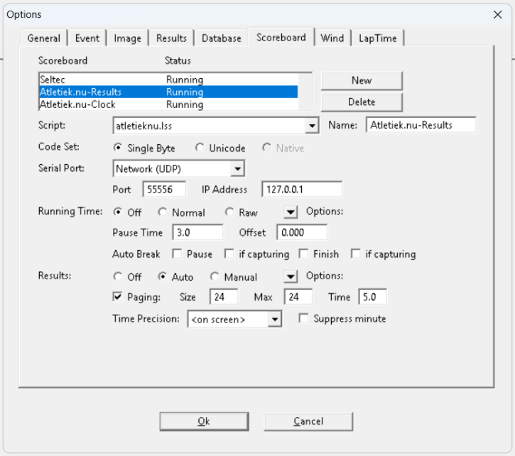Viewport: 515px width, 456px height.
Task: Switch to the Wind tab
Action: (332, 38)
